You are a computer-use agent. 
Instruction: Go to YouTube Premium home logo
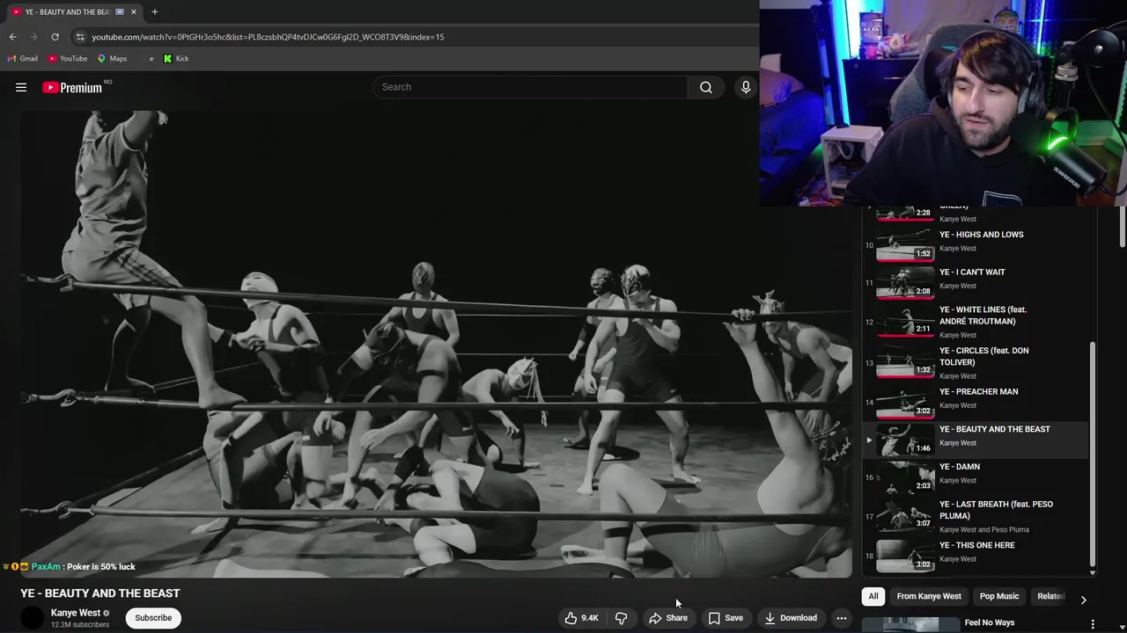(x=72, y=87)
